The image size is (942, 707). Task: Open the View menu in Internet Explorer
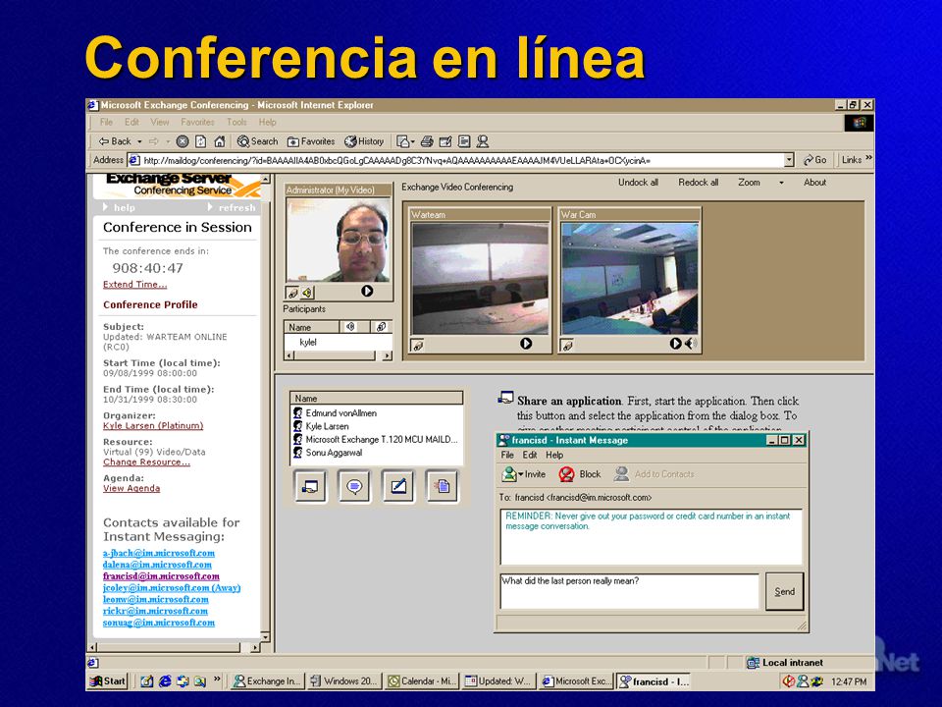[x=159, y=122]
